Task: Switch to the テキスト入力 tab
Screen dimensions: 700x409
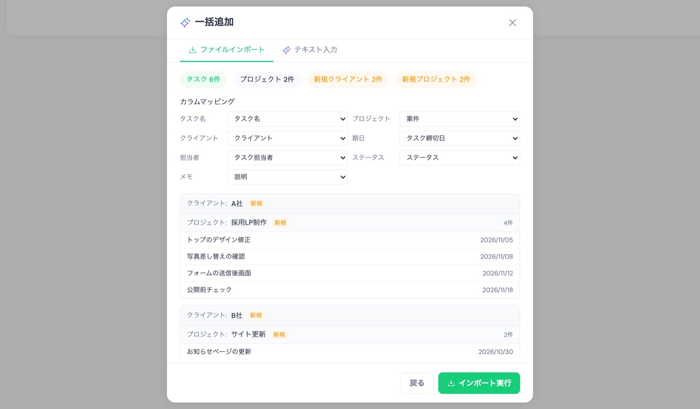Action: point(309,50)
